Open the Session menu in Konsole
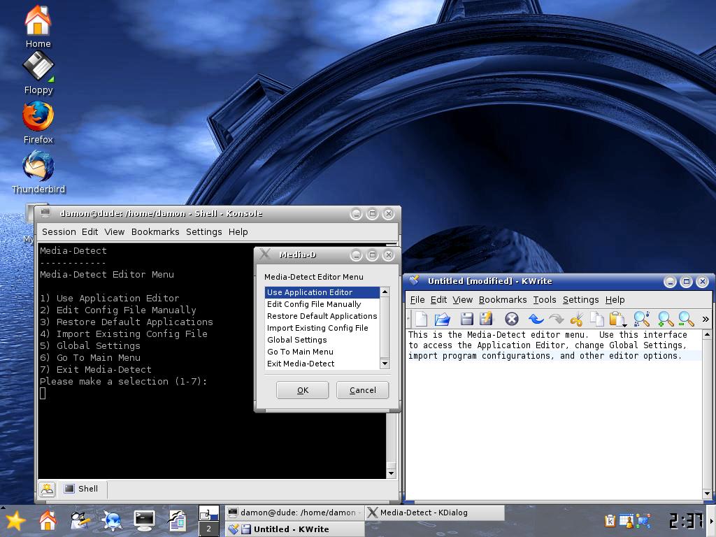This screenshot has height=537, width=716. pyautogui.click(x=59, y=231)
